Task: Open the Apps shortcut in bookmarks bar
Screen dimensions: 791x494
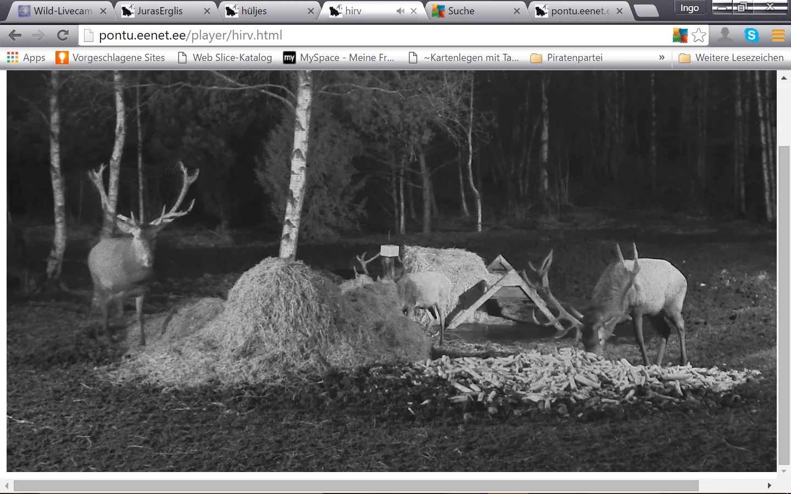Action: click(26, 58)
